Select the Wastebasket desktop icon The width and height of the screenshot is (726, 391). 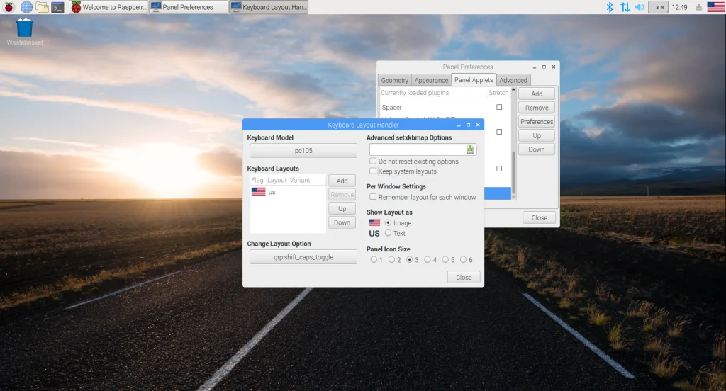click(x=25, y=32)
